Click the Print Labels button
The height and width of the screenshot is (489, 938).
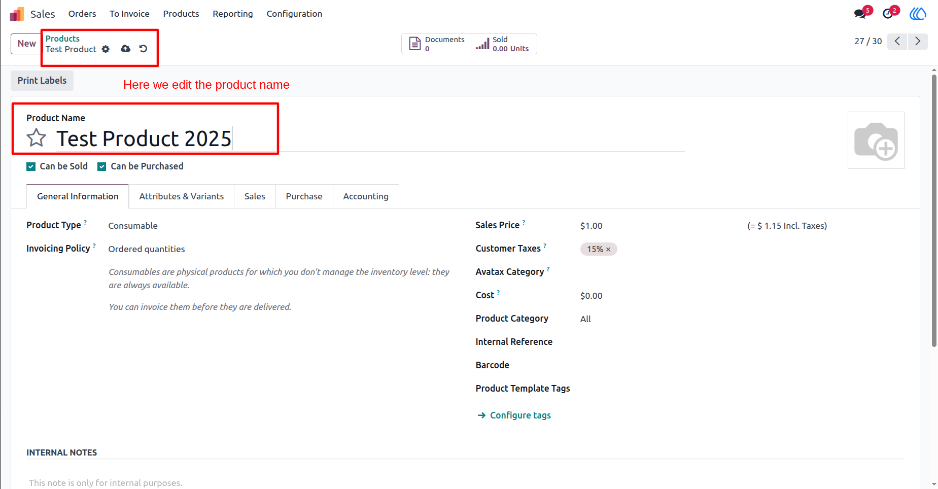click(42, 81)
